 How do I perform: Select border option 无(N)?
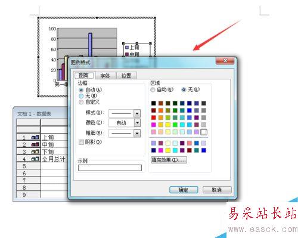pyautogui.click(x=88, y=96)
